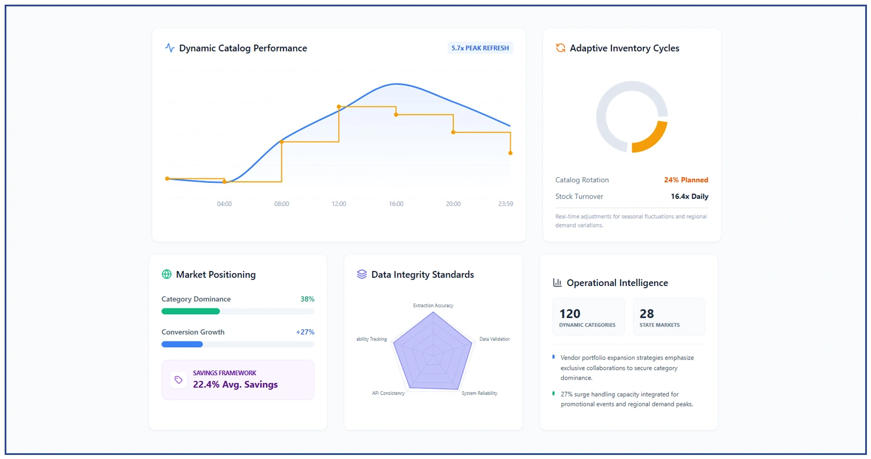Click the blue bullet icon beside vendor portfolio note
The image size is (871, 459).
coord(555,358)
